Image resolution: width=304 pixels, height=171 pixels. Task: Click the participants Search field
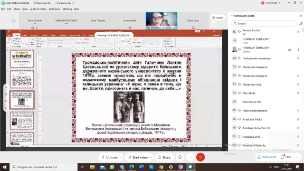click(x=264, y=23)
